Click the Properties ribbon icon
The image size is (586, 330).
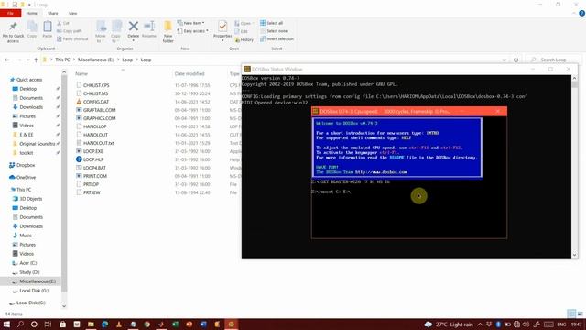pyautogui.click(x=222, y=30)
